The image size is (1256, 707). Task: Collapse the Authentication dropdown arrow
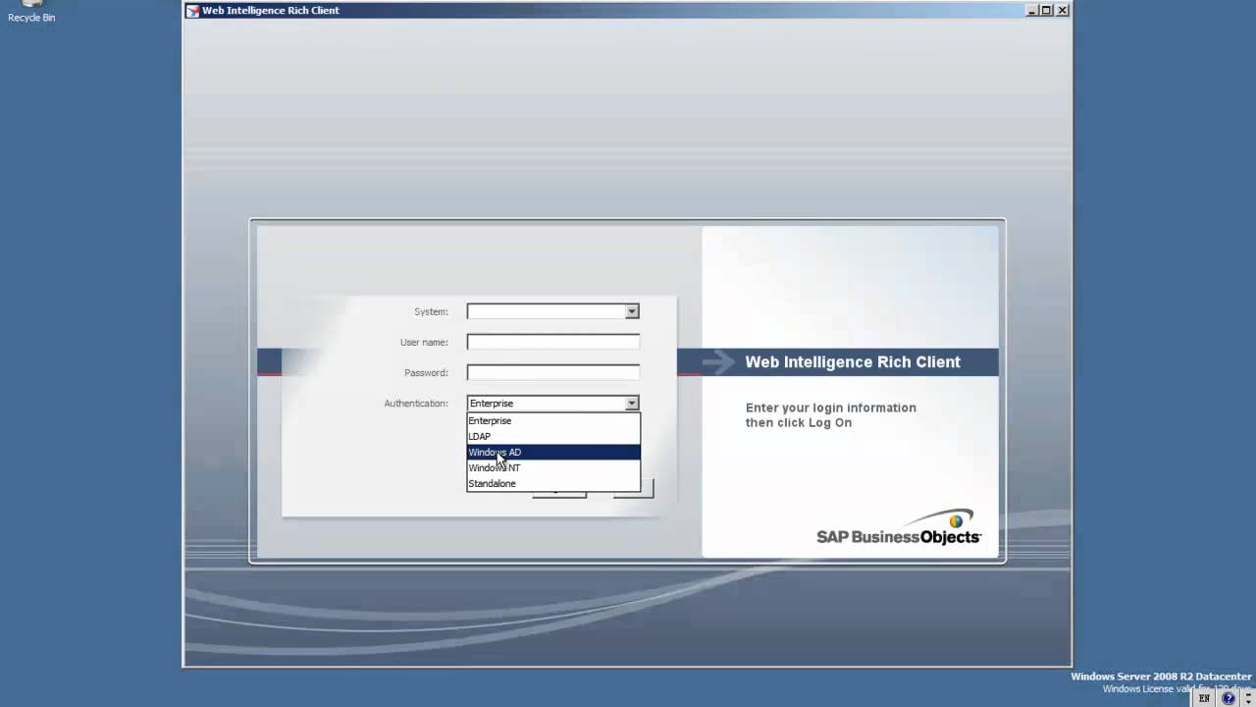[x=632, y=403]
